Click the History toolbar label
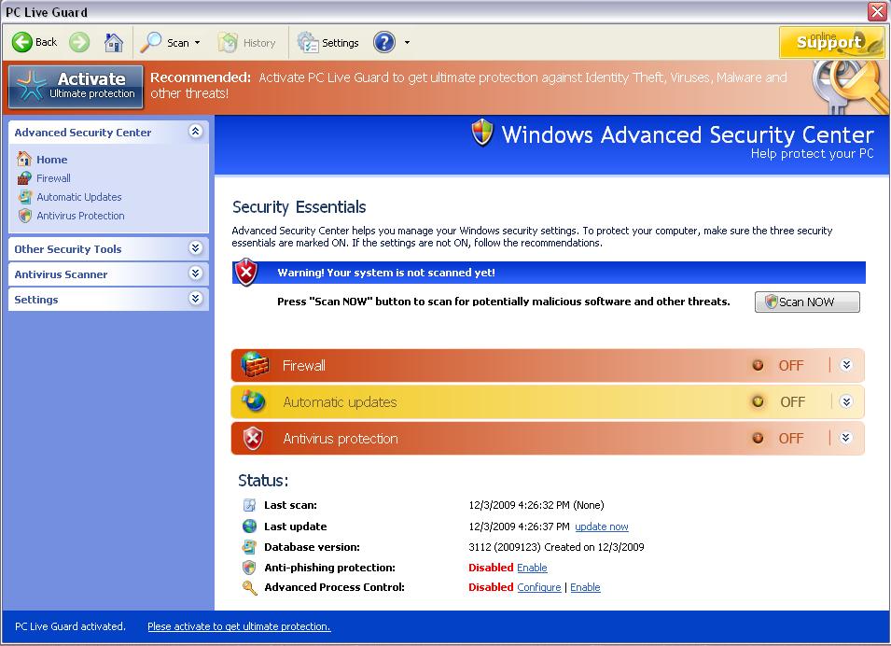The image size is (891, 646). coord(259,43)
